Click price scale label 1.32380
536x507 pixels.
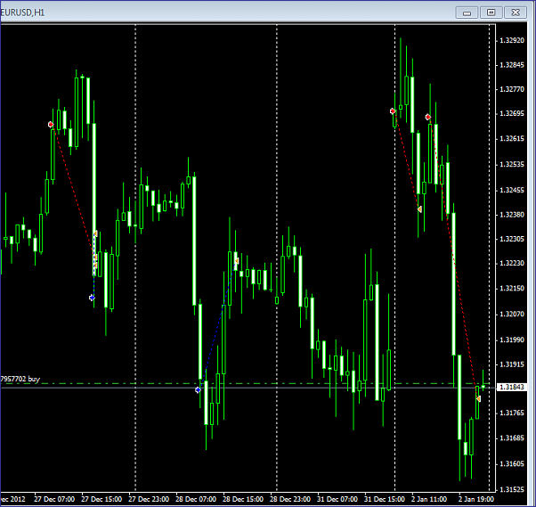click(x=512, y=215)
